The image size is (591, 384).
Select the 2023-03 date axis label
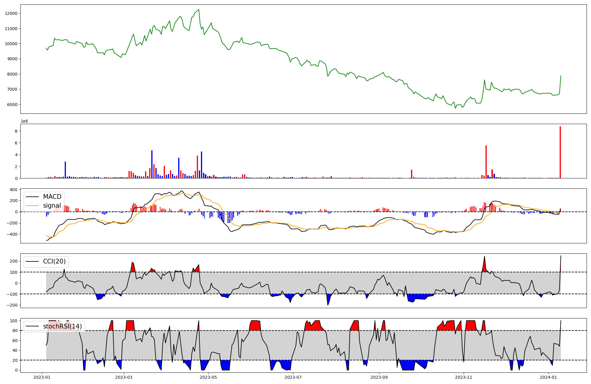124,377
